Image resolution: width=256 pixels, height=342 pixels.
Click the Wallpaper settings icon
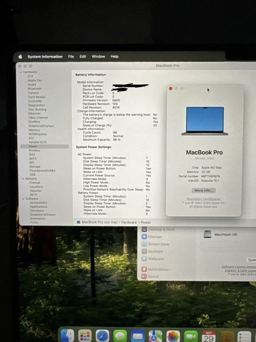pos(144,258)
